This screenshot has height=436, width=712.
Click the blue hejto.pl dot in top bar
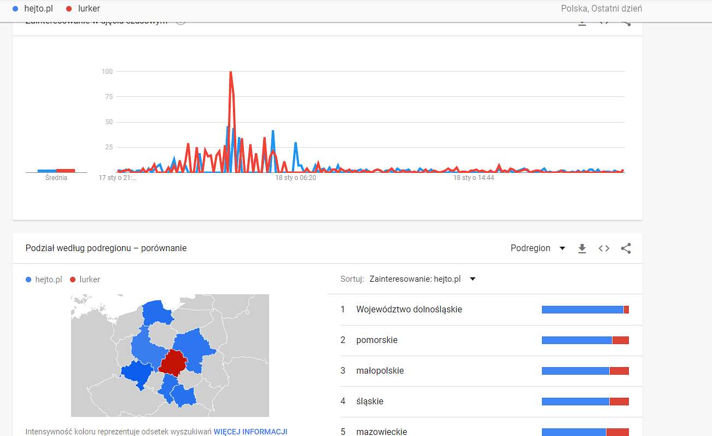pyautogui.click(x=15, y=9)
